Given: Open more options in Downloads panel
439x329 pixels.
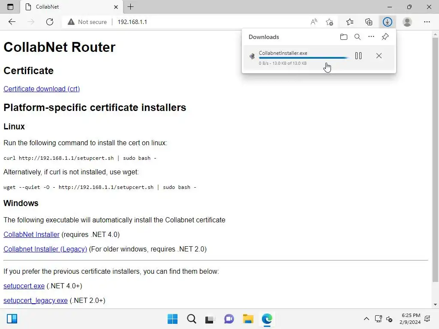Looking at the screenshot, I should click(x=371, y=37).
